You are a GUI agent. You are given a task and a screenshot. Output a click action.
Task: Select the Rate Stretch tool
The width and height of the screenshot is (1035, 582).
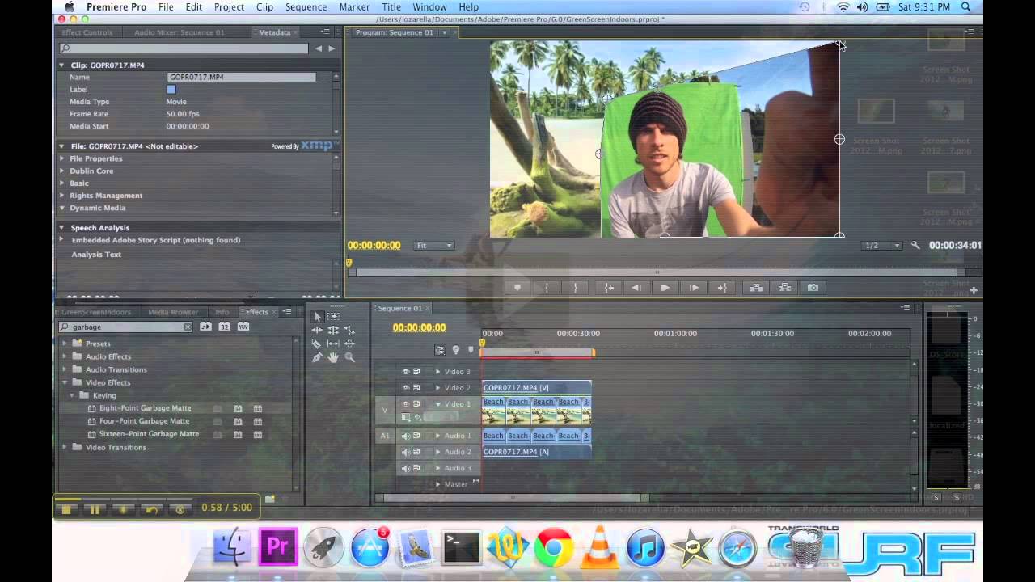[349, 331]
